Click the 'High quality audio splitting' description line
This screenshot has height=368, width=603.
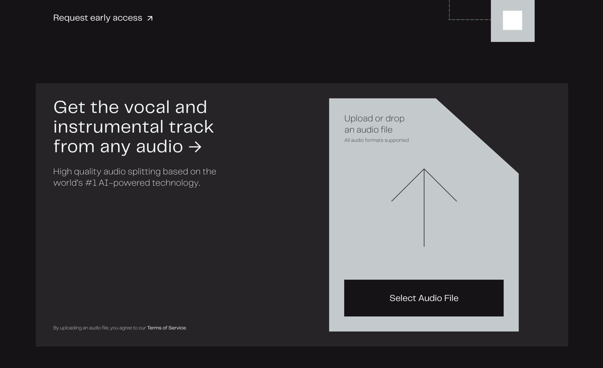coord(134,171)
